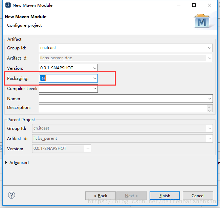Open Parent Project Group Id dropdown arrow
Image resolution: width=220 pixels, height=208 pixels.
(x=210, y=129)
